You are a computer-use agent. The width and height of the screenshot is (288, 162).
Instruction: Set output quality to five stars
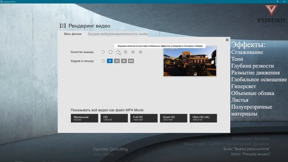140,52
